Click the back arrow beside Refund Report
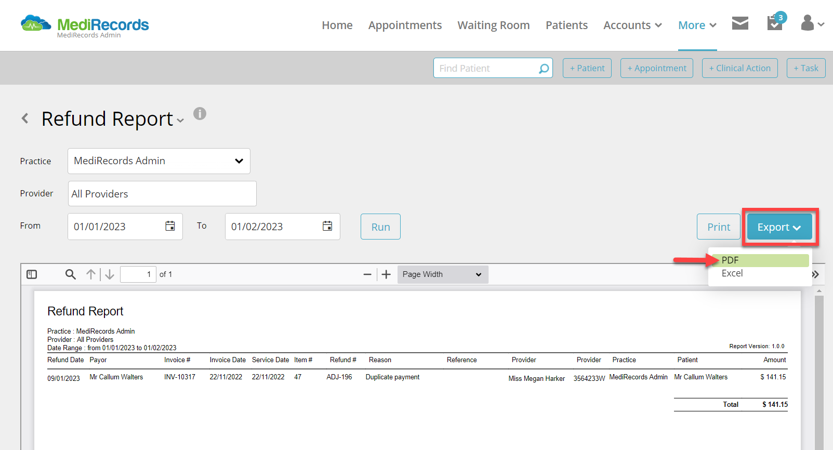The width and height of the screenshot is (833, 450). click(x=25, y=118)
